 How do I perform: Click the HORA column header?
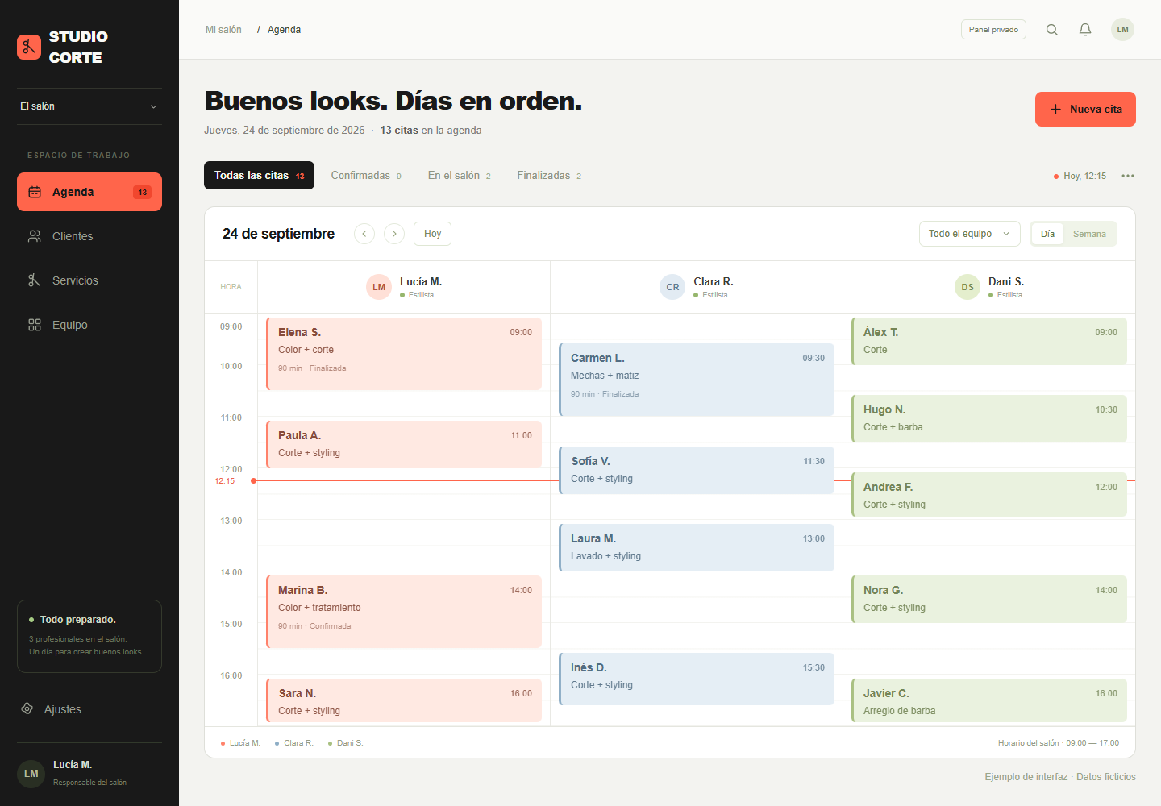point(231,287)
